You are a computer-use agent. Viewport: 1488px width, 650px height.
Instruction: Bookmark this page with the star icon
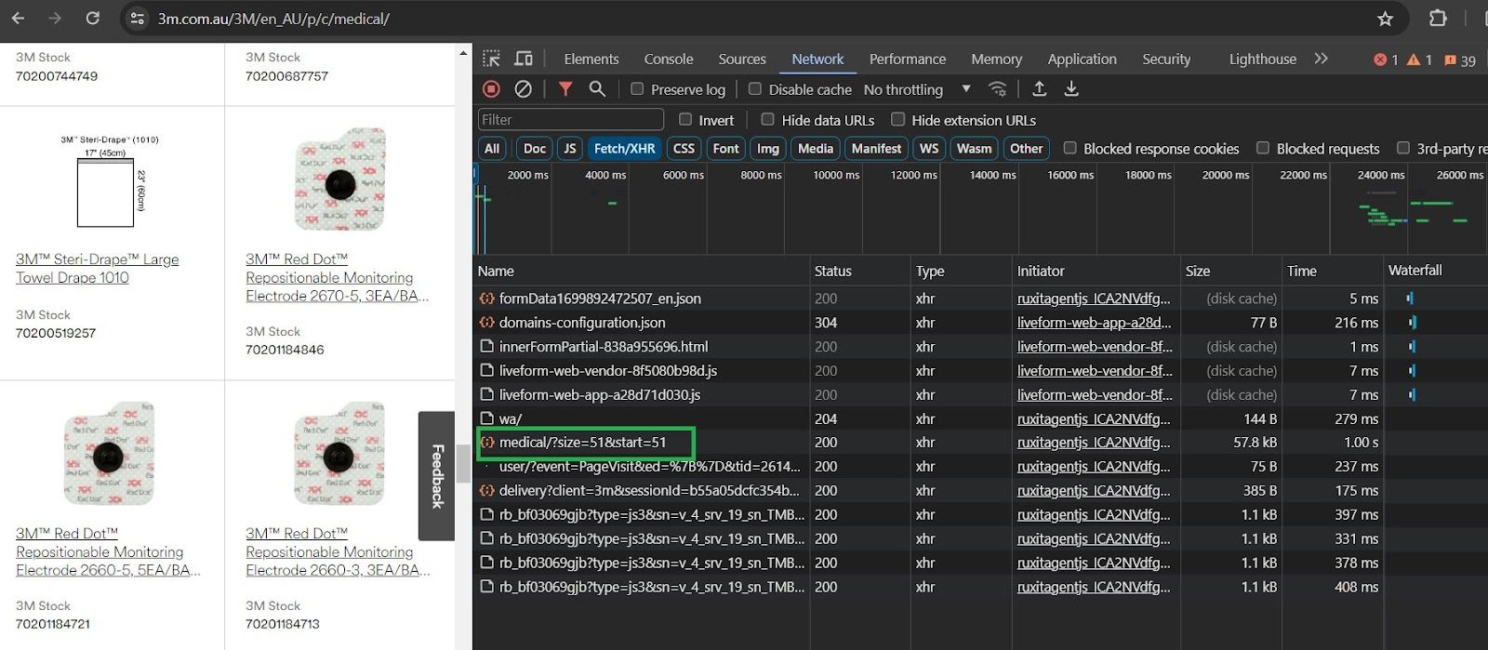pyautogui.click(x=1385, y=19)
